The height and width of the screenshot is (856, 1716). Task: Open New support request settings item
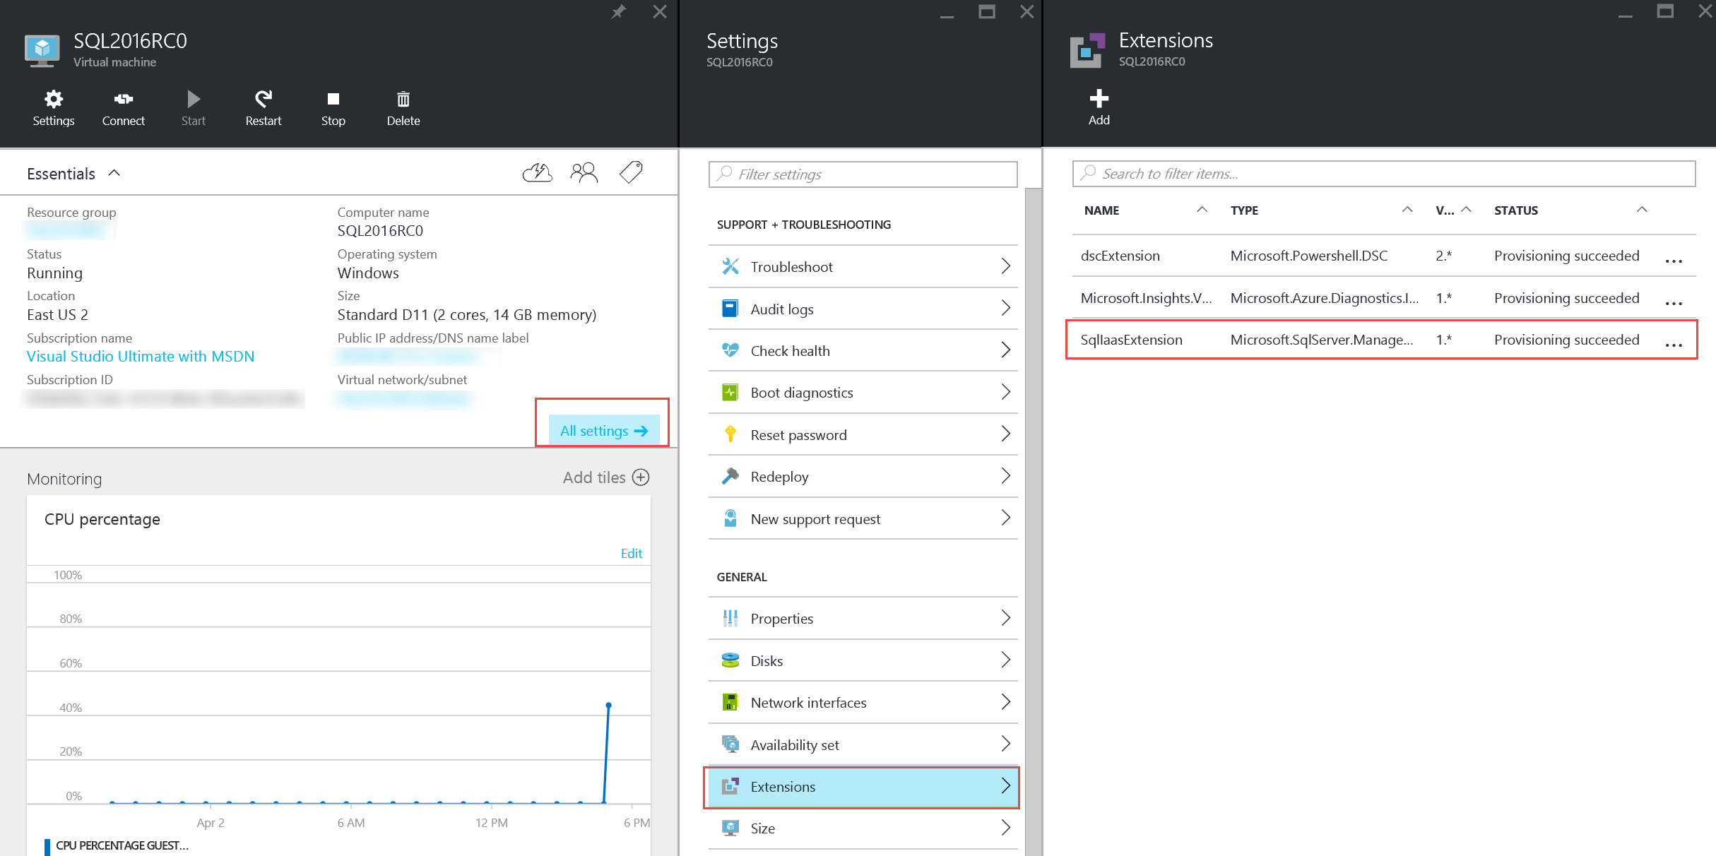click(x=862, y=518)
